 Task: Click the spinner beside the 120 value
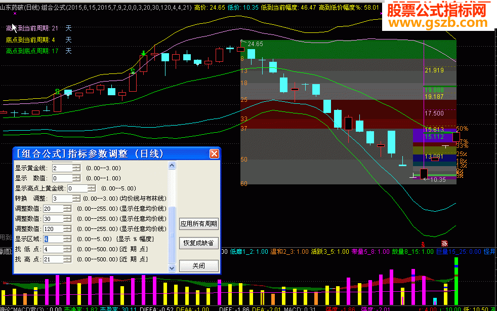coord(67,229)
